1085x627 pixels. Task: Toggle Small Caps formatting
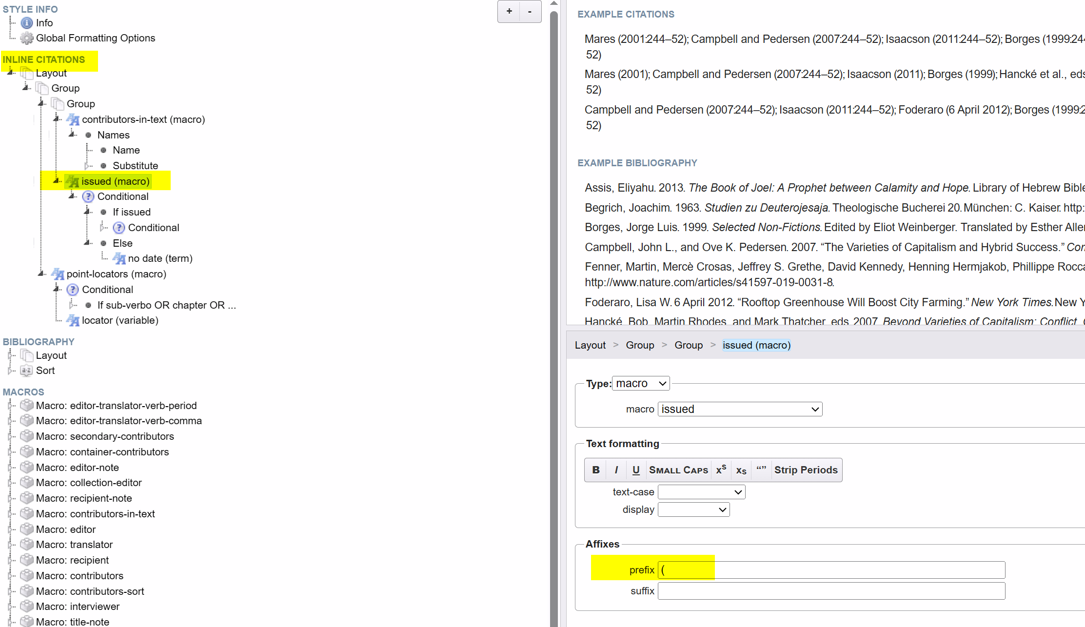[x=678, y=470]
